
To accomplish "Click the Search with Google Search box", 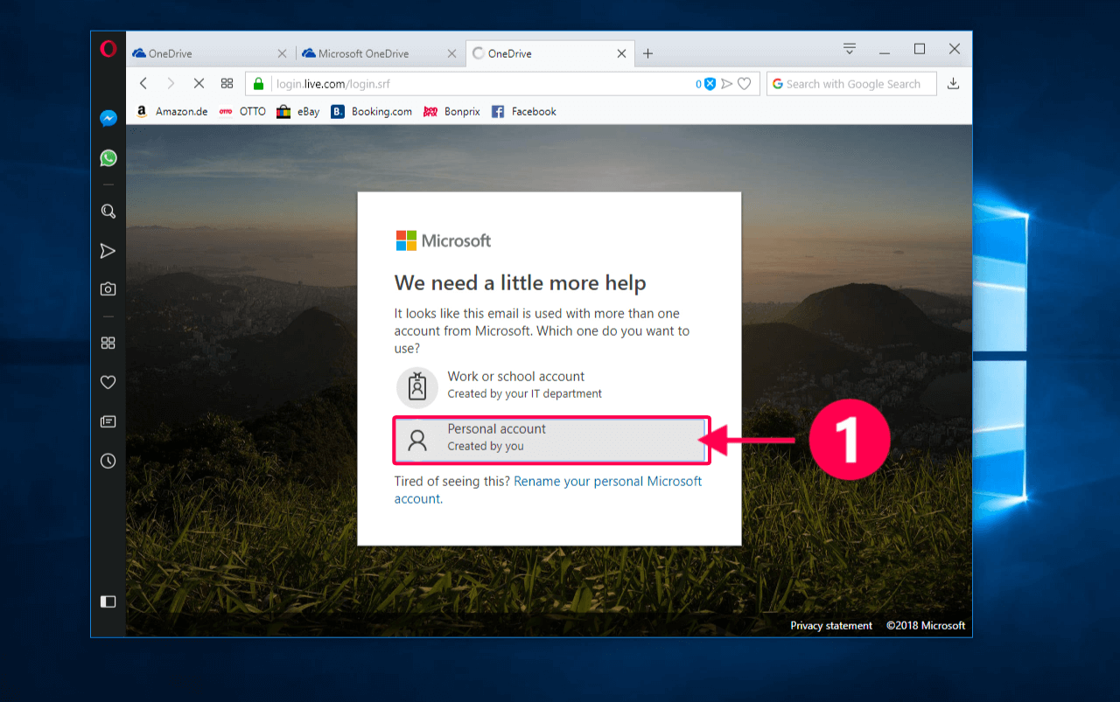I will (x=852, y=84).
